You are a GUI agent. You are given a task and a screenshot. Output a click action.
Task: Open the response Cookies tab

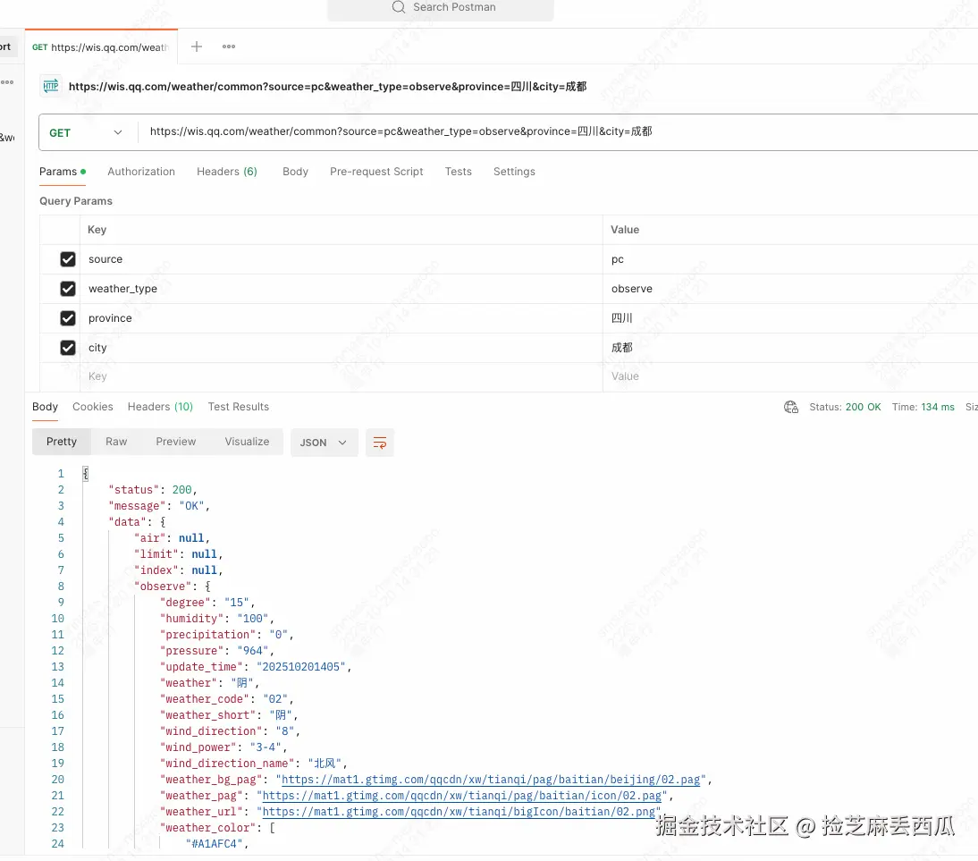pos(92,407)
